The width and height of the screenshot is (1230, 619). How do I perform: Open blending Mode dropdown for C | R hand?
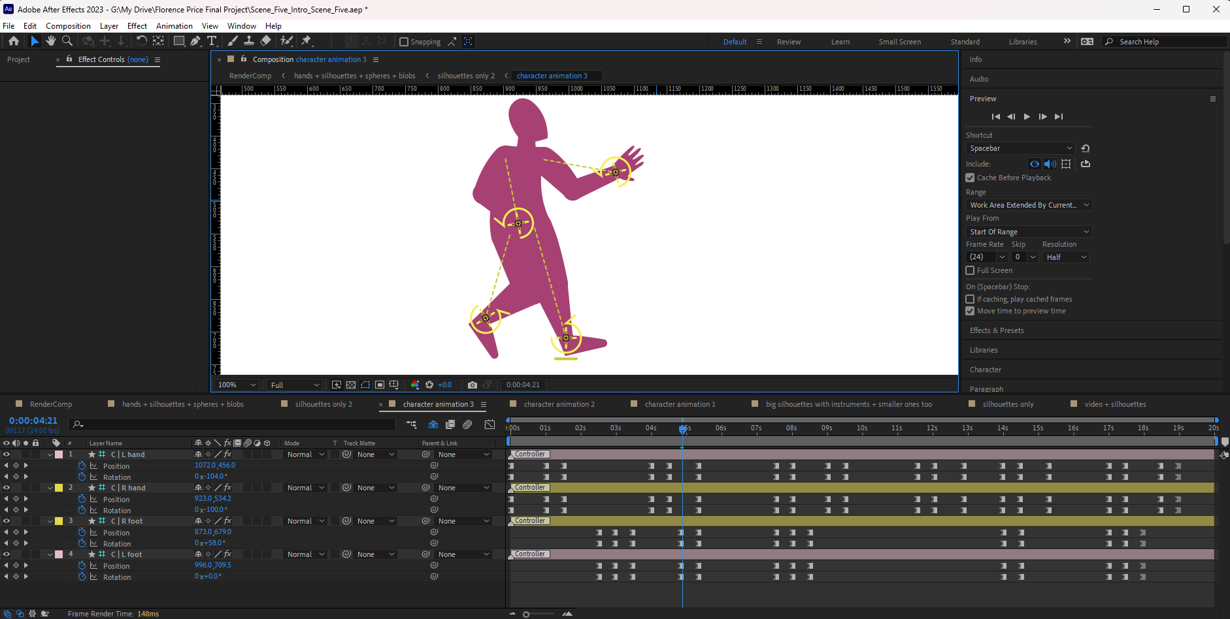(x=306, y=488)
